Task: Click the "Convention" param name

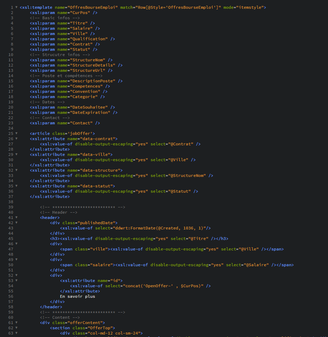Action: coord(85,91)
